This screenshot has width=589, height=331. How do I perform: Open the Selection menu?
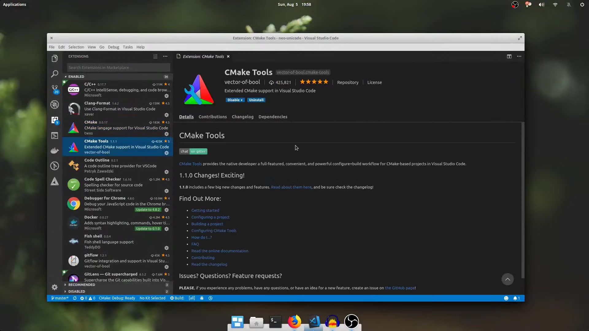point(76,47)
